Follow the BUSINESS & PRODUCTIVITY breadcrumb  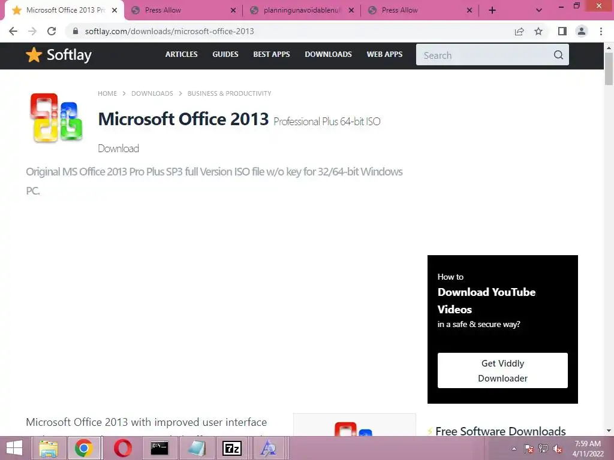229,93
